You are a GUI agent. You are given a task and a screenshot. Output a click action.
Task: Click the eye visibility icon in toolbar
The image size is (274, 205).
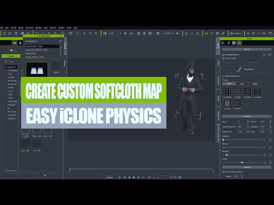[x=96, y=34]
